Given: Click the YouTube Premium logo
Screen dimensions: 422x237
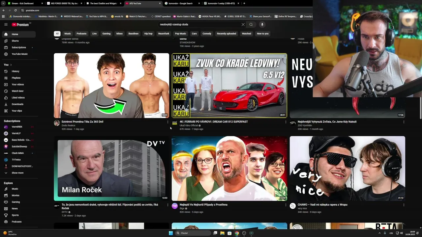Looking at the screenshot, I should point(20,24).
